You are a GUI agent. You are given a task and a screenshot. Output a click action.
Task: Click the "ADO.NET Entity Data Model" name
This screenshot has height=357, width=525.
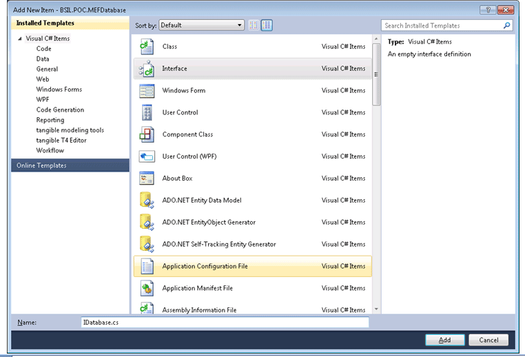point(202,201)
